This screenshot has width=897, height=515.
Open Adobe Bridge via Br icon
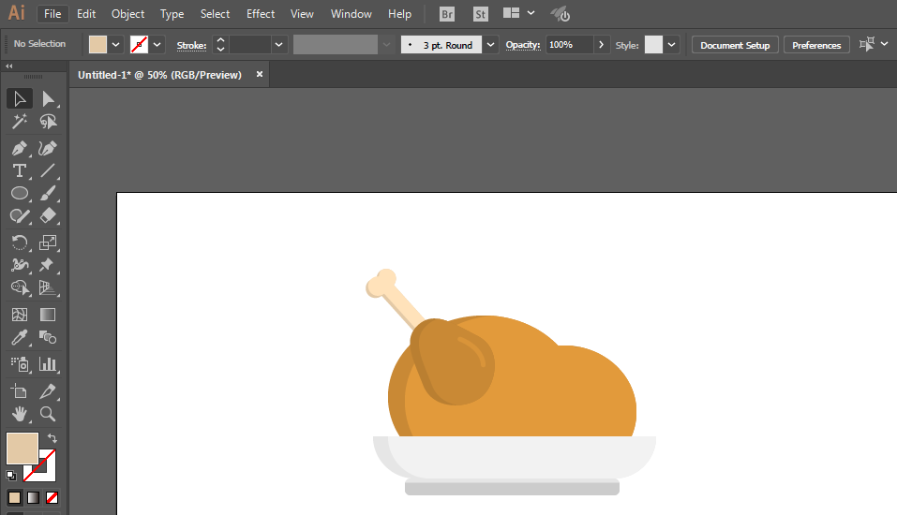(x=447, y=14)
